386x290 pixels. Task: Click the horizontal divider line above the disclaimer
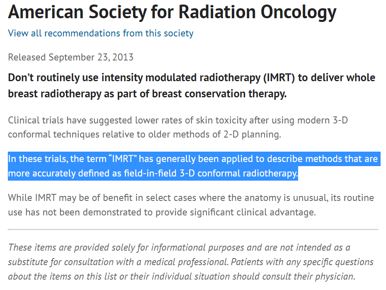point(193,229)
